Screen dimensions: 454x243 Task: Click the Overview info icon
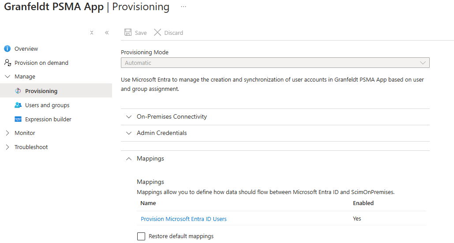[x=7, y=49]
